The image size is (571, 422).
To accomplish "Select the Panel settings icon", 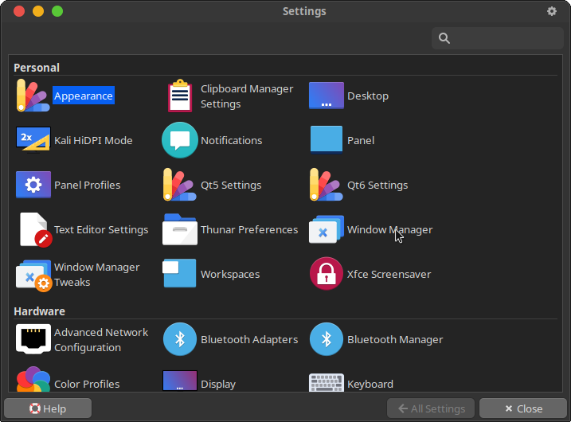I will 327,140.
